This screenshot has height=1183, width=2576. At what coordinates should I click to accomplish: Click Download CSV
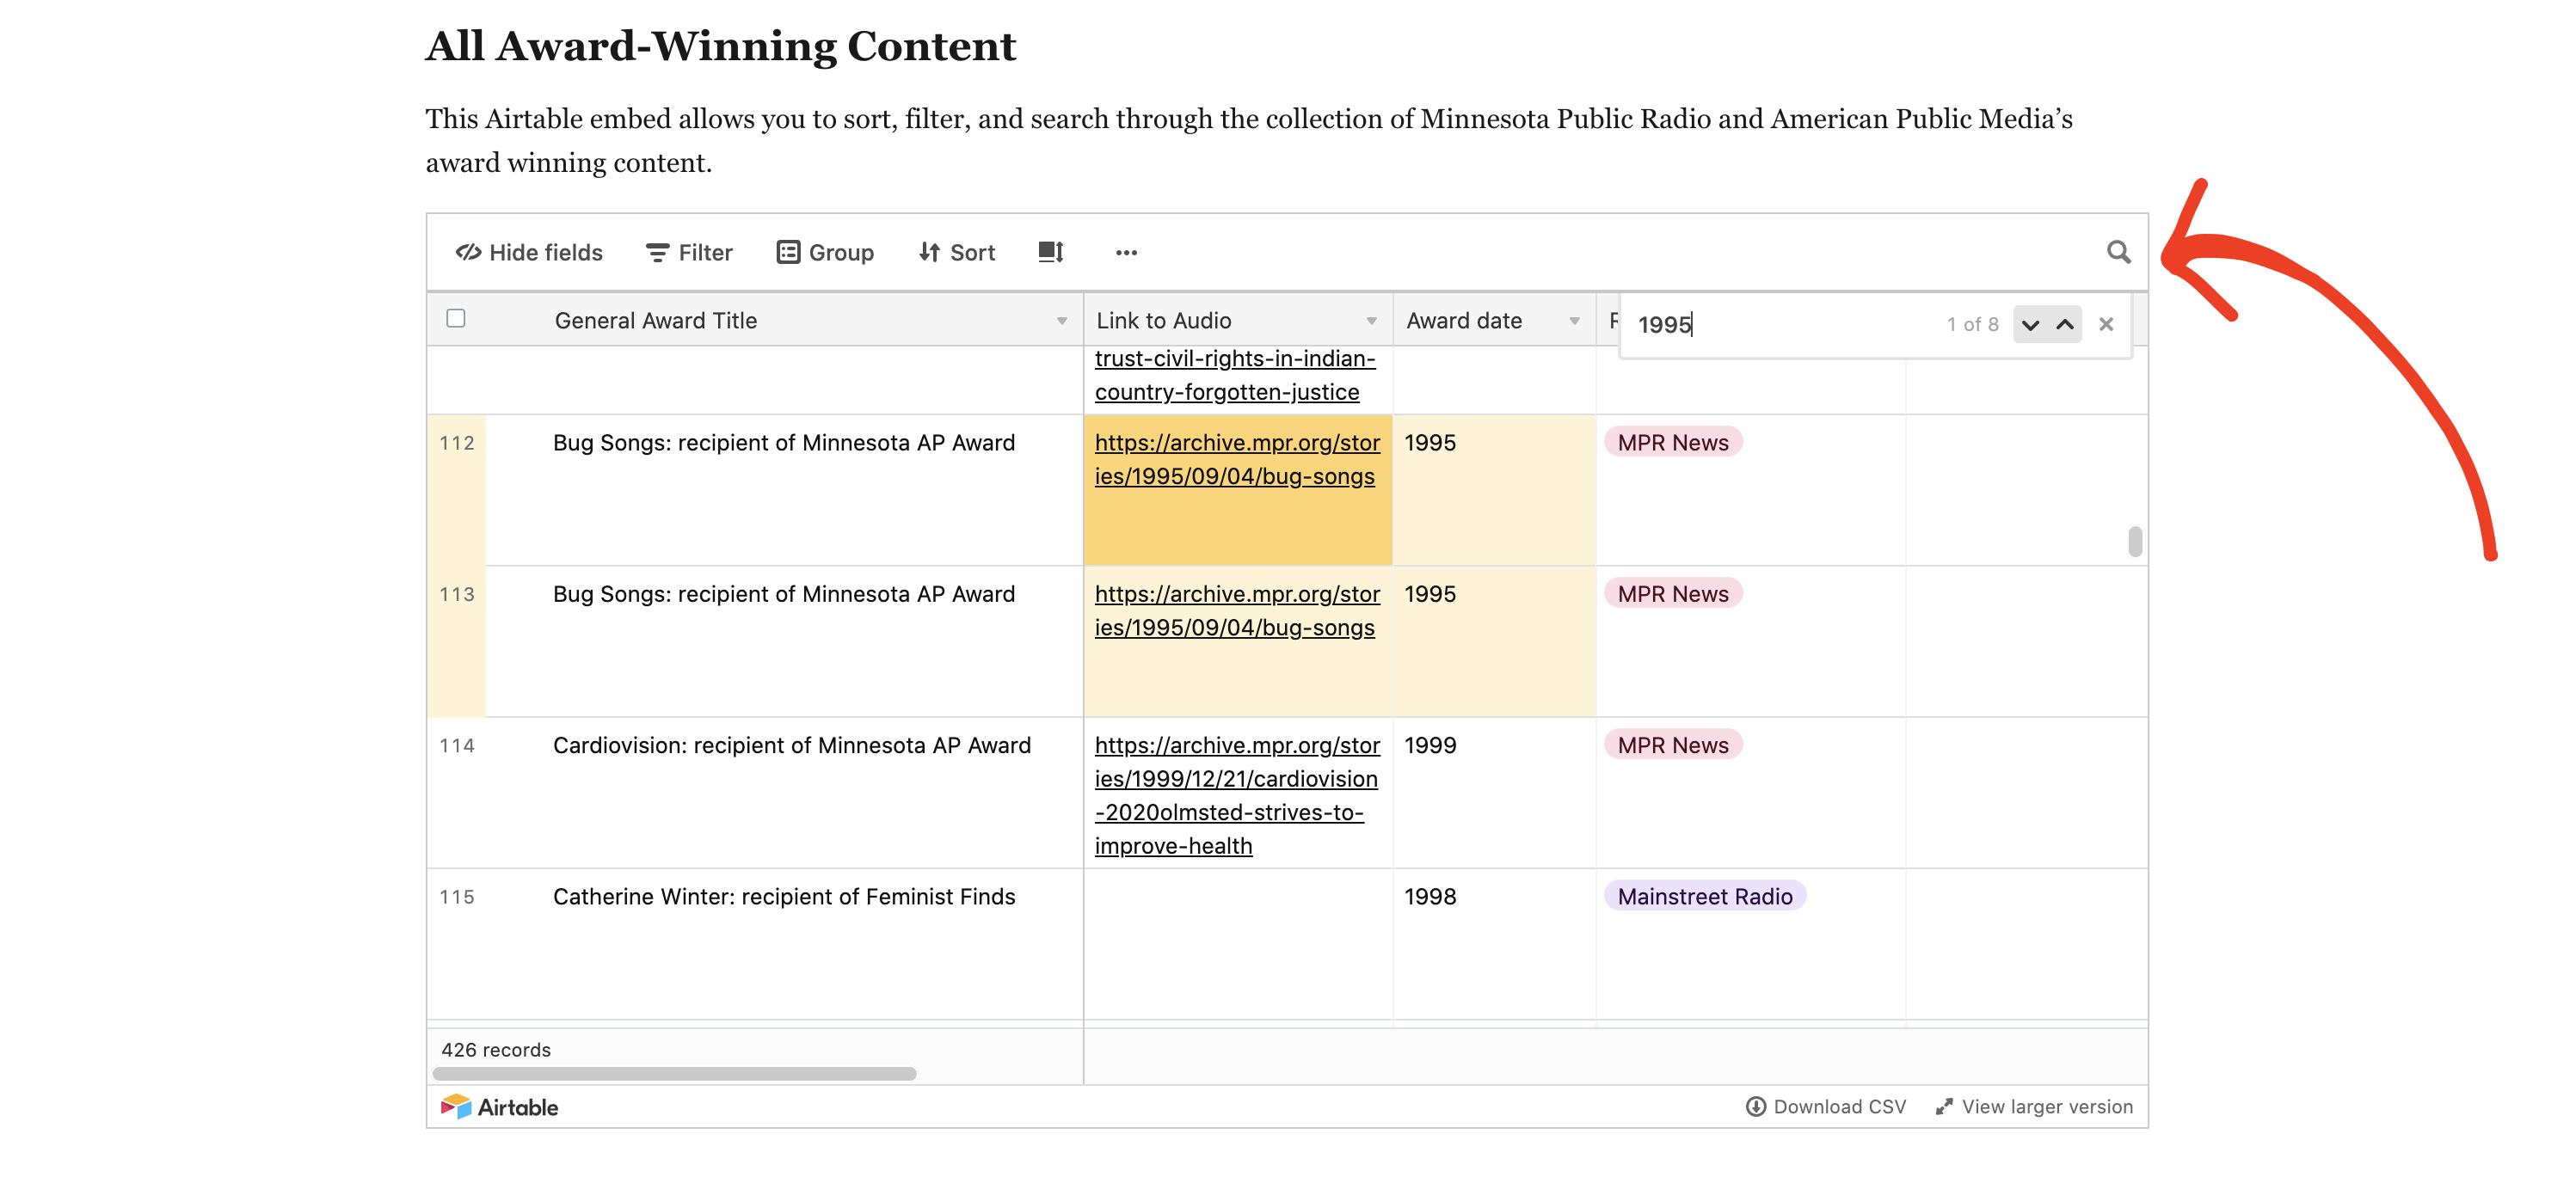(1826, 1107)
